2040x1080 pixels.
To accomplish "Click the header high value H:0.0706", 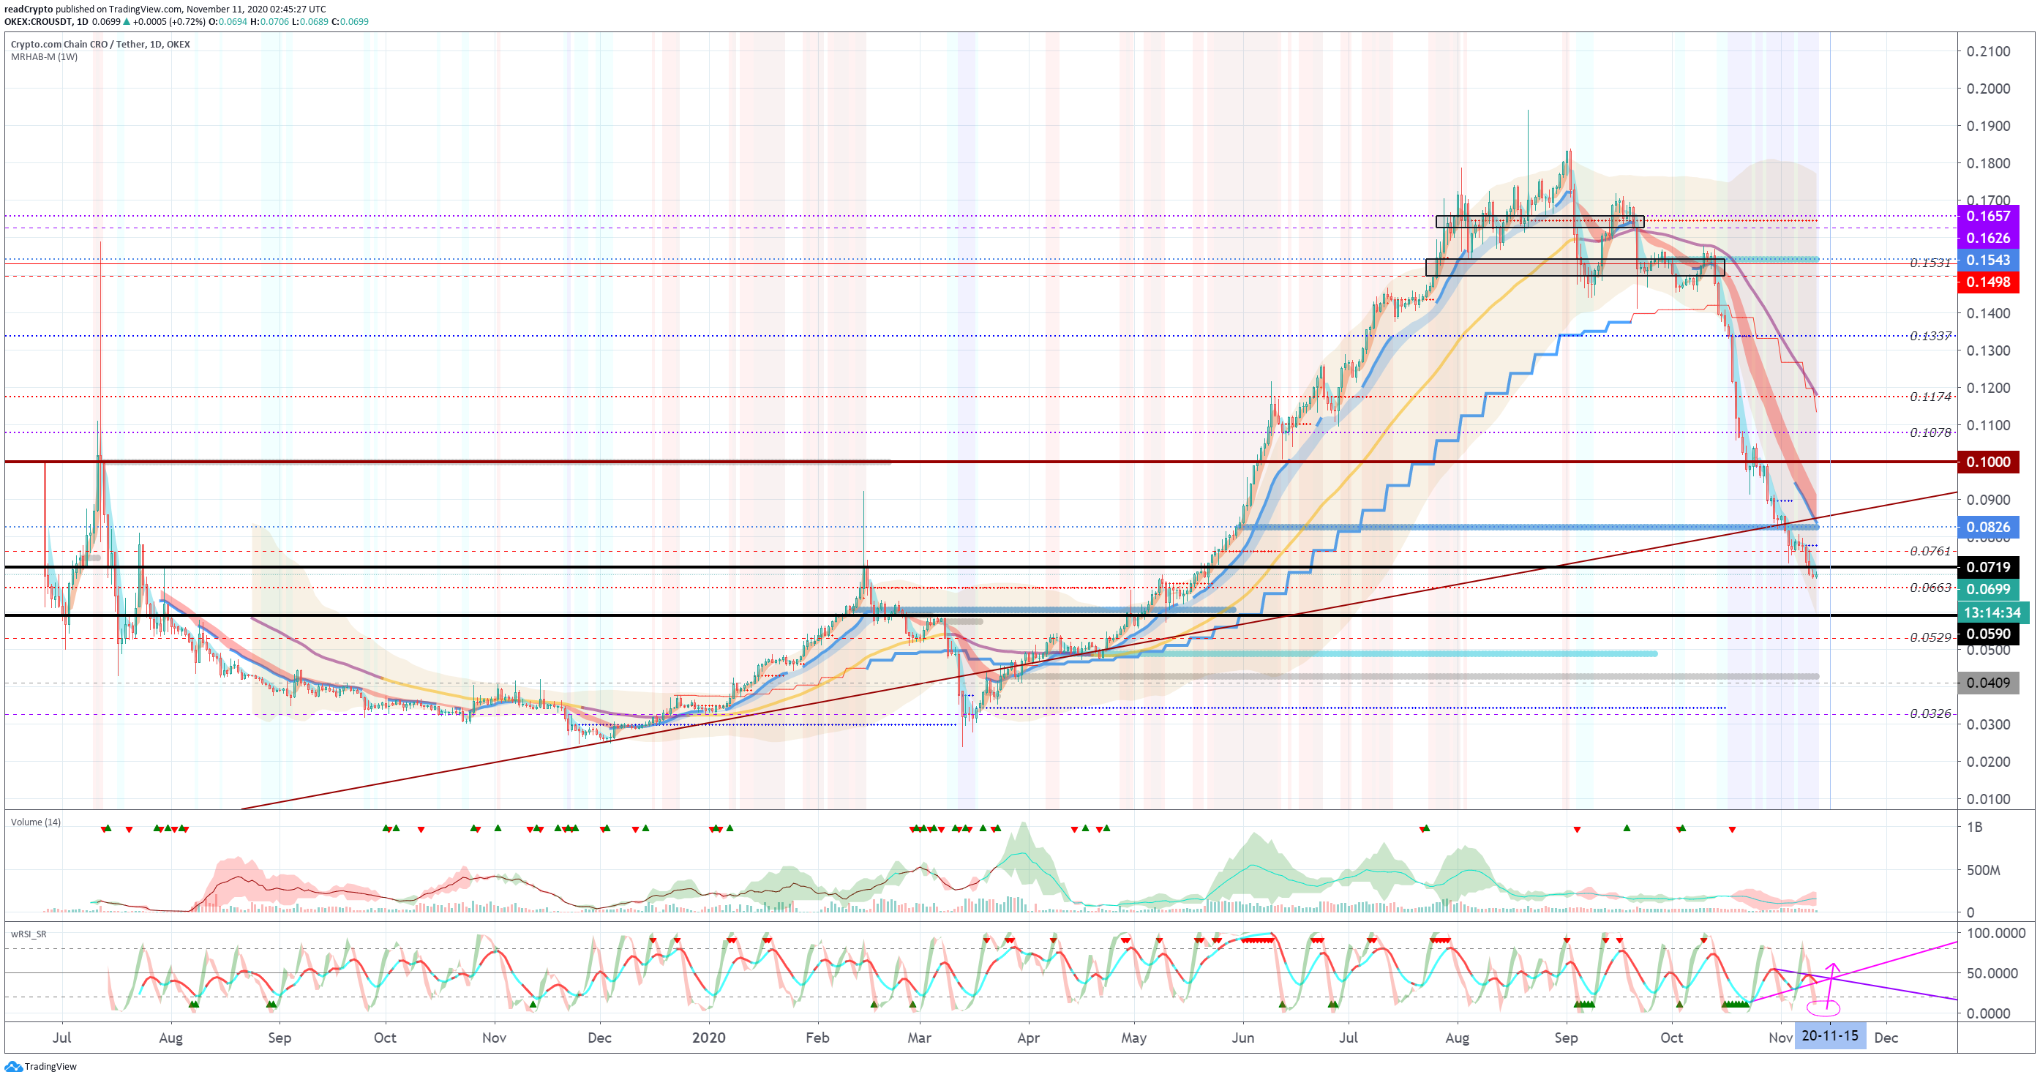I will coord(269,21).
